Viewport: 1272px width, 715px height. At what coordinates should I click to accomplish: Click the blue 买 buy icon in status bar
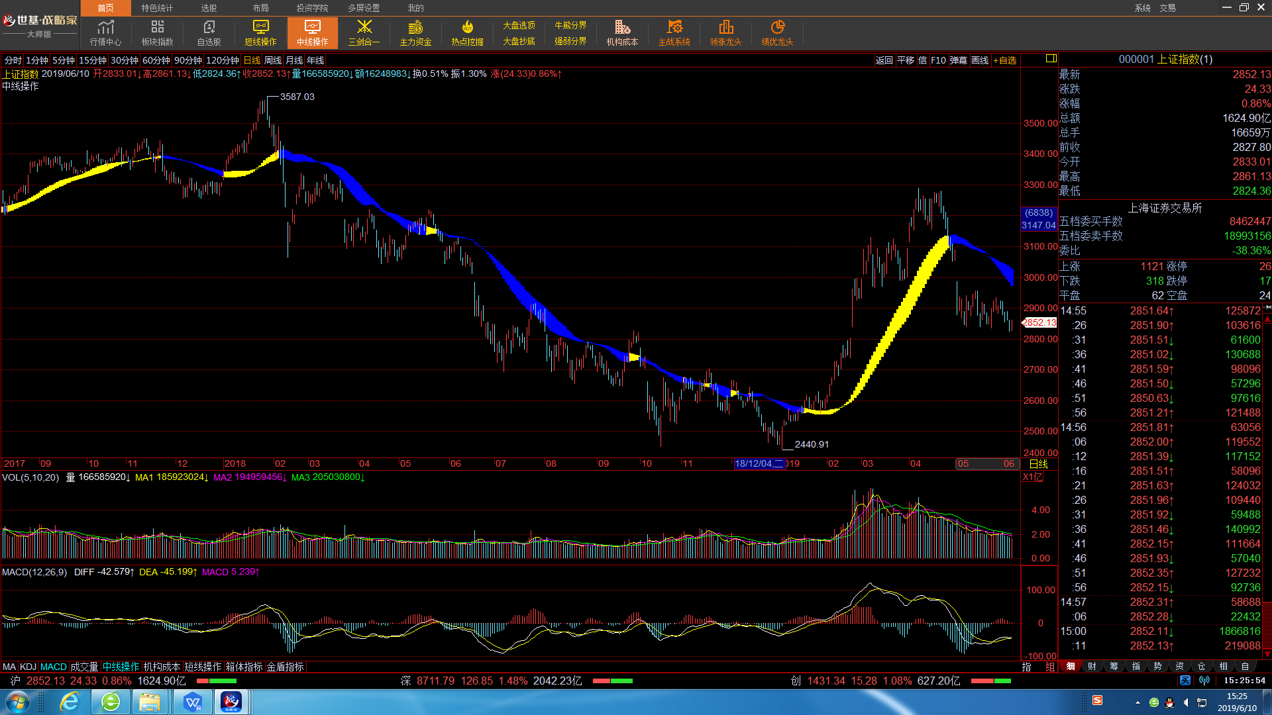pos(1185,681)
